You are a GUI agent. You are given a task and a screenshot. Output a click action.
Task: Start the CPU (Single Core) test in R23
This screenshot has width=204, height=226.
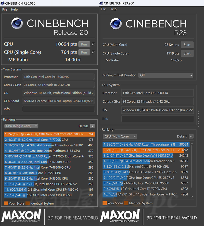[x=187, y=53]
